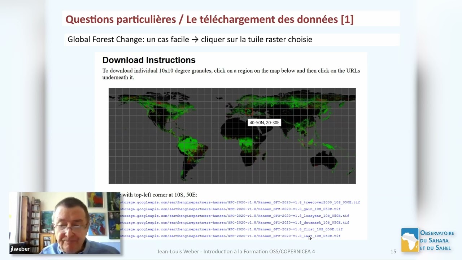Viewport: 462px width, 260px height.
Task: Click 'with top-left corner at 10S, 50E' text
Action: pos(160,195)
